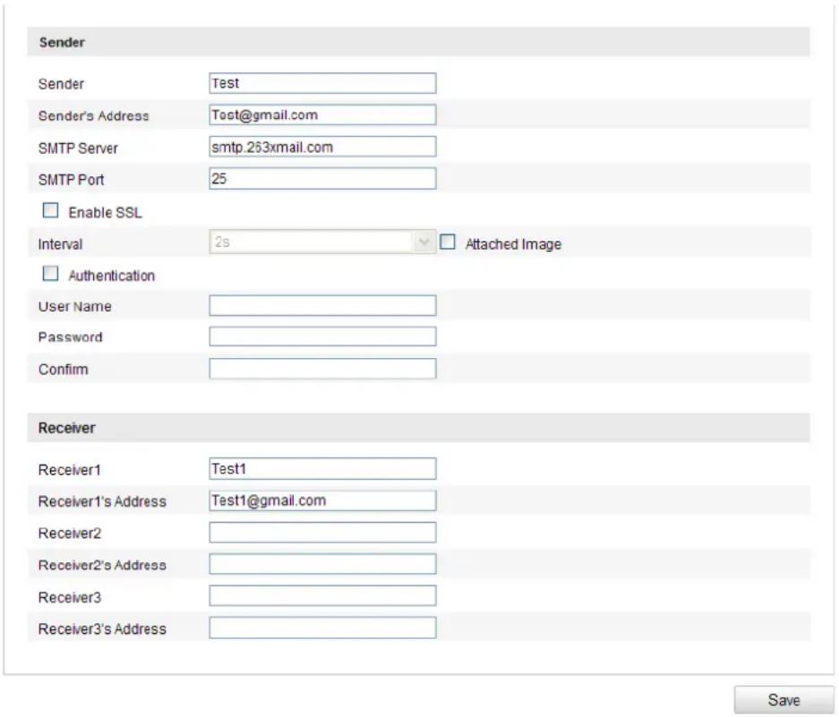The image size is (839, 717).
Task: Click the empty Receiver3 name field
Action: (x=322, y=595)
